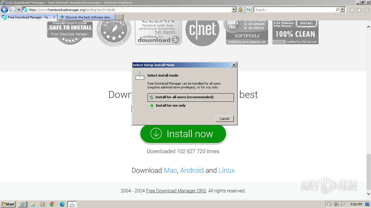Open Edge taskbar icon

coord(62,204)
